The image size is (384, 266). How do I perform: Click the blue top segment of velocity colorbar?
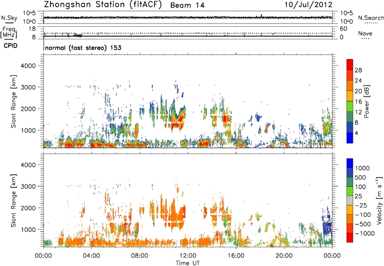[x=350, y=163]
